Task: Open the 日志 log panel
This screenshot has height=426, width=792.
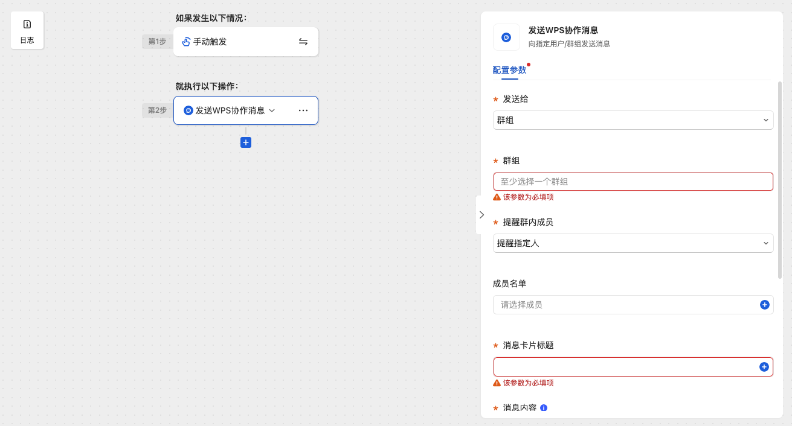Action: 27,30
